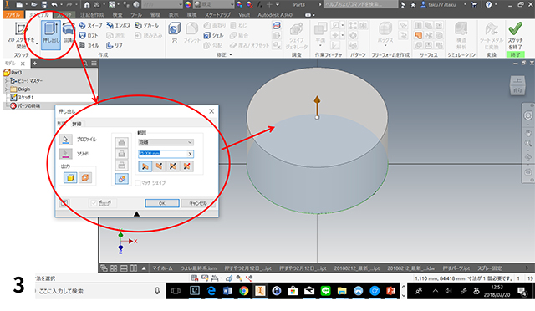Switch to the スケッチ ribbon tab

click(x=64, y=15)
